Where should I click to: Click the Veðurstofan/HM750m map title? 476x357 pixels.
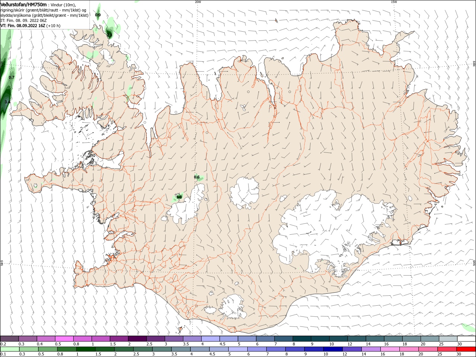pos(23,4)
